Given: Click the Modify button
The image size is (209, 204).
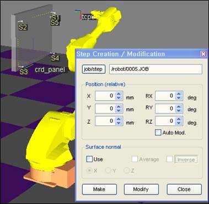Looking at the screenshot, I should click(x=141, y=189).
